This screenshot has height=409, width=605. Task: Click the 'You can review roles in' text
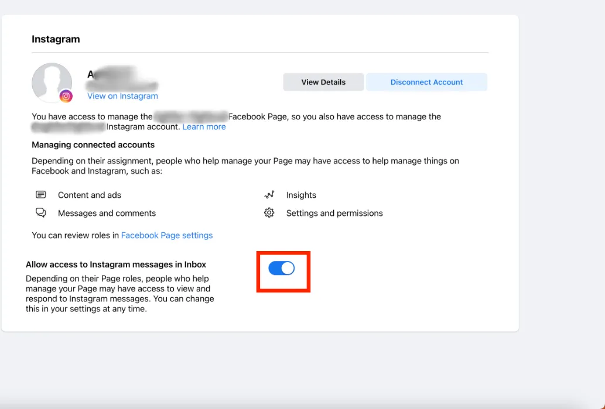(75, 235)
